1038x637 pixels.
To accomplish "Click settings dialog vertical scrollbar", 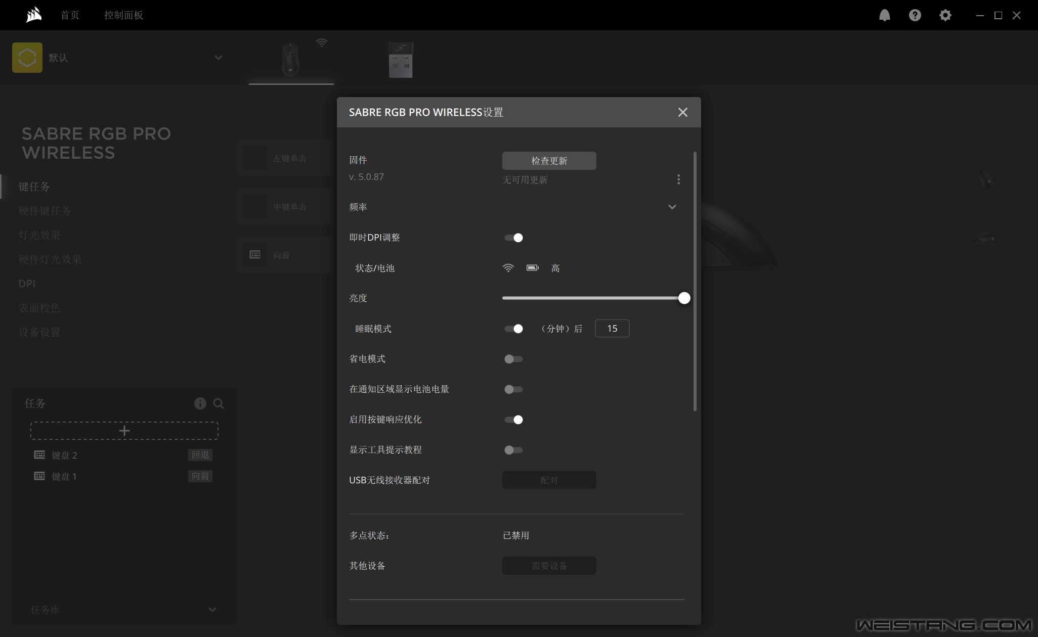I will click(x=695, y=281).
